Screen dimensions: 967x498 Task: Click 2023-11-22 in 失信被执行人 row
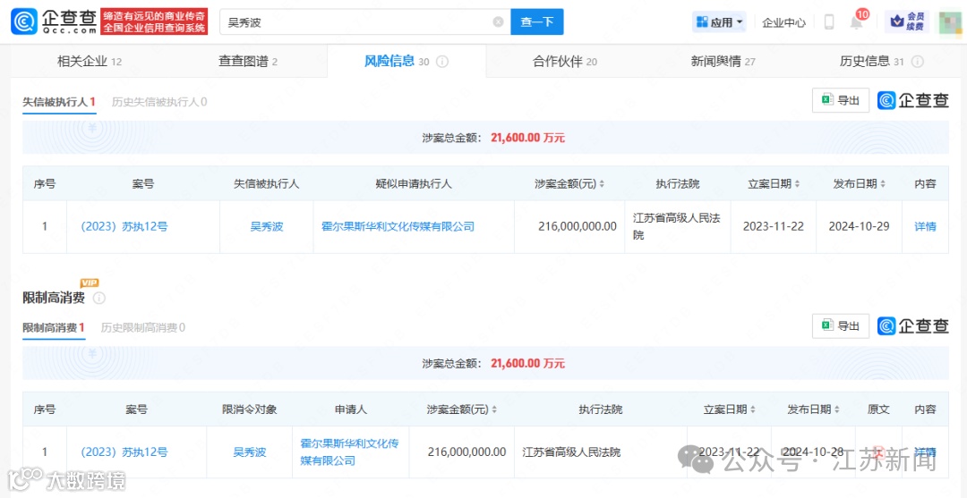tap(774, 226)
